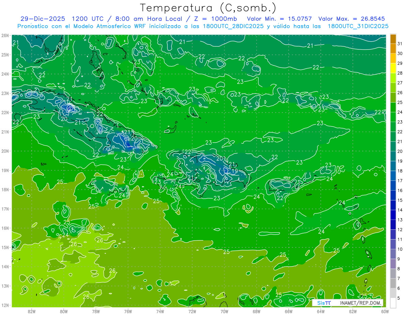Click the 76W longitude axis label
This screenshot has width=409, height=316.
click(128, 311)
